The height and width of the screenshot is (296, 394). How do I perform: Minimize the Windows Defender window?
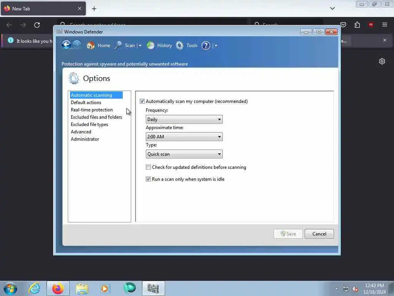306,32
